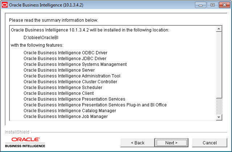Click the Administration Tool feature line

tap(72, 76)
